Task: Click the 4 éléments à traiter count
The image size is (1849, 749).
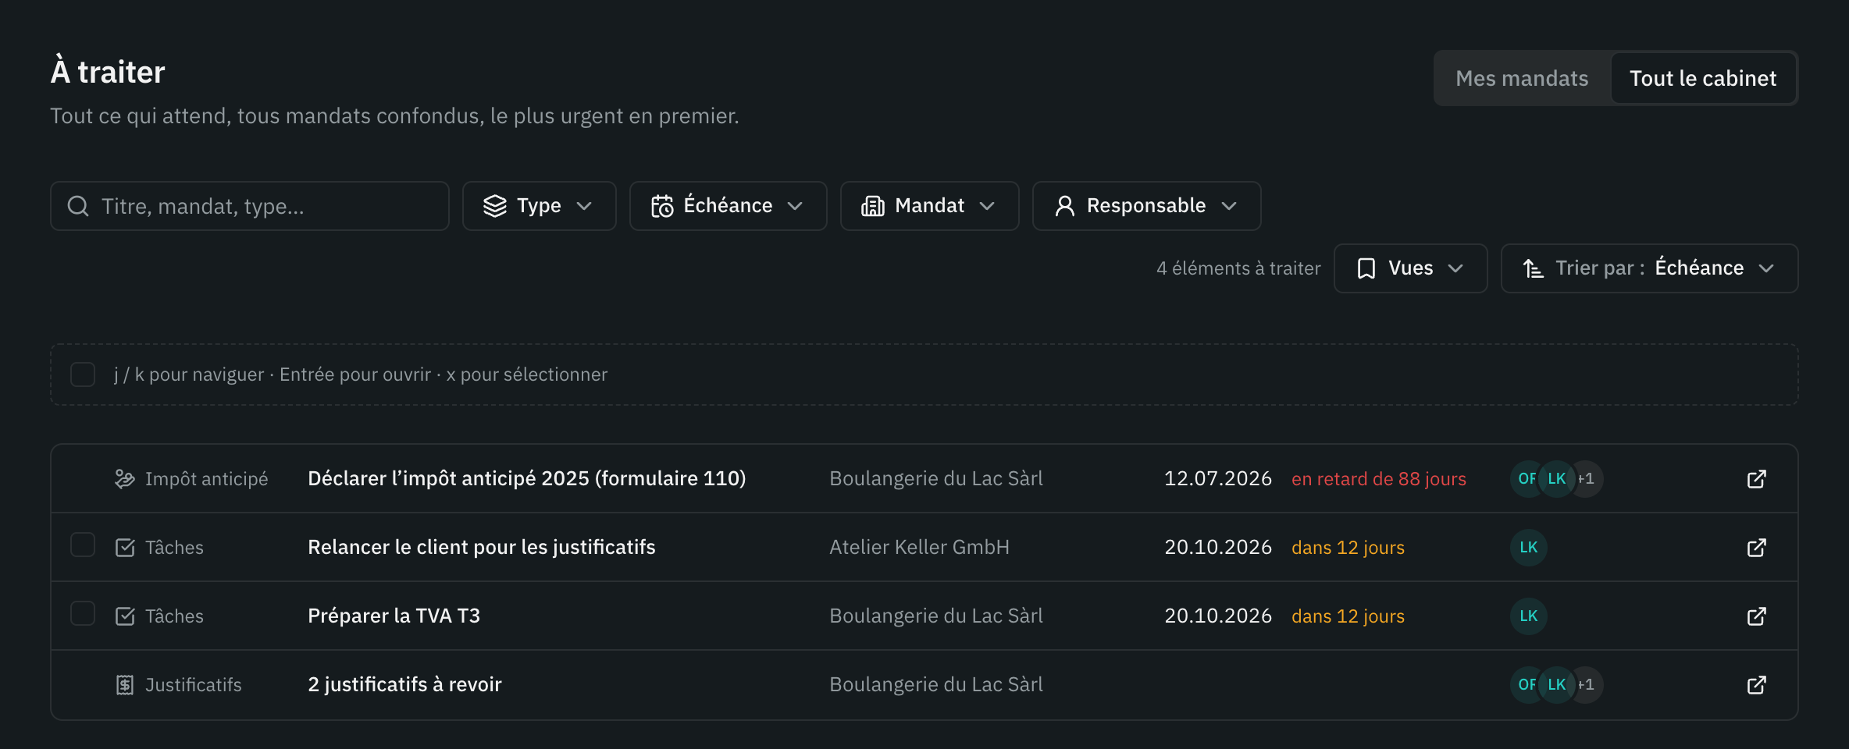Action: tap(1238, 268)
